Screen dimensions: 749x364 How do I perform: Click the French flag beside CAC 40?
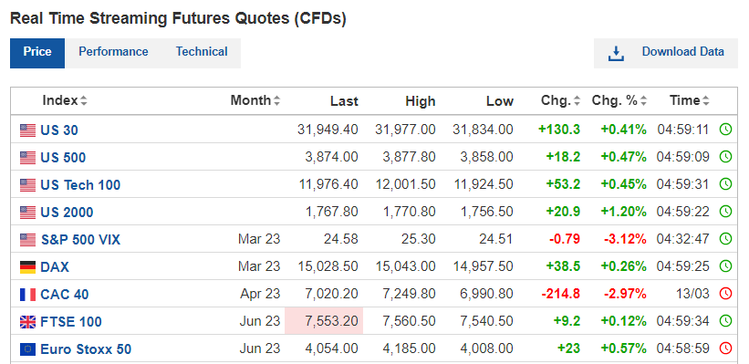point(27,295)
